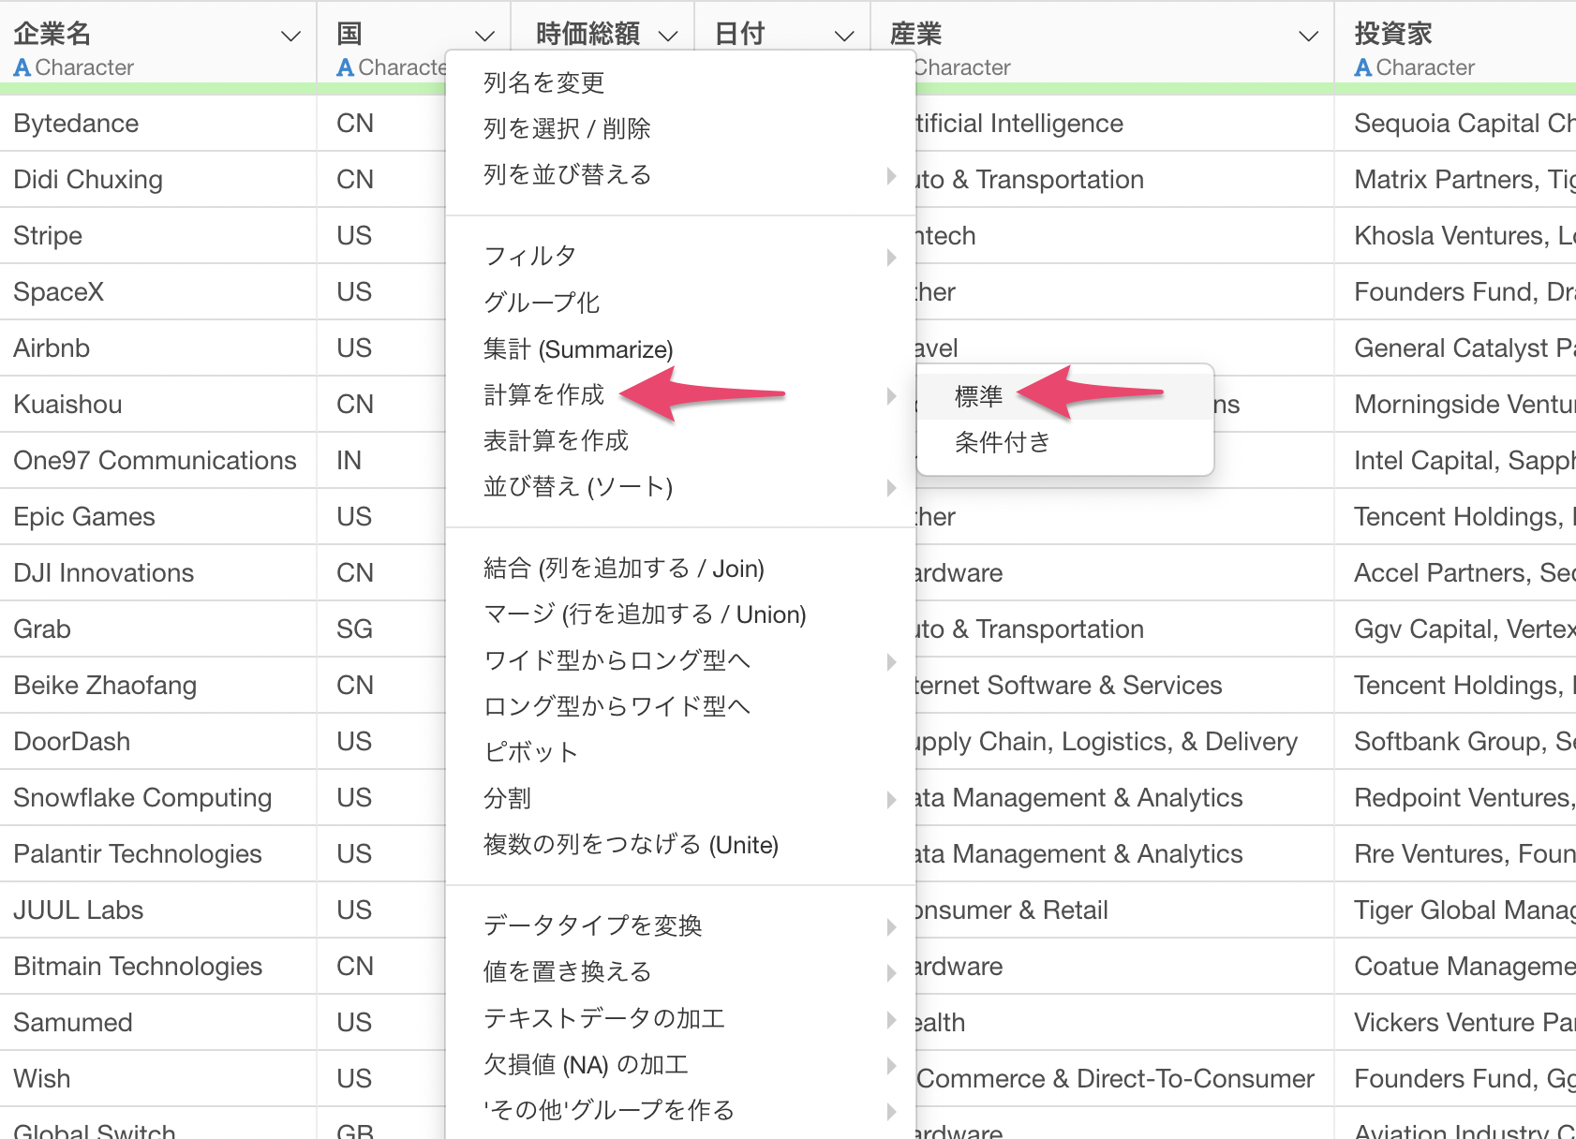Click the General Catalyst investor cell
1576x1139 pixels.
pyautogui.click(x=1456, y=348)
